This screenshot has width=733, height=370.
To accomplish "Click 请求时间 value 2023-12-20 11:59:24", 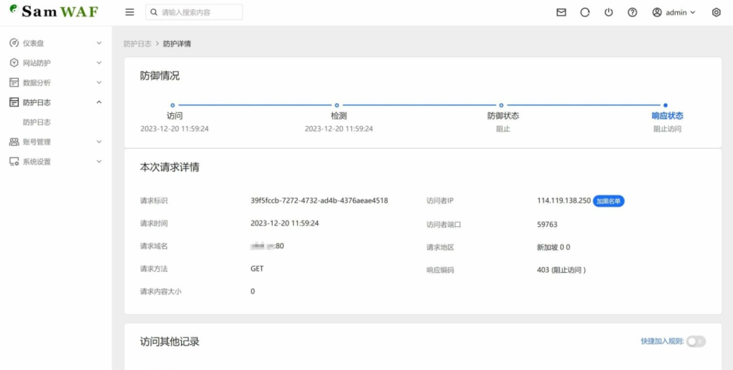I will click(285, 223).
